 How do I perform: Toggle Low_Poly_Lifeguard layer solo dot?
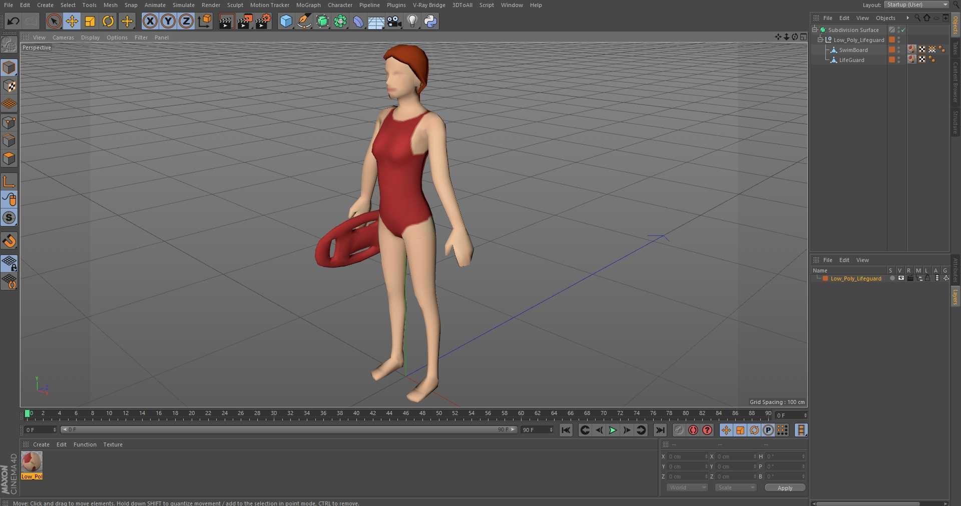(892, 278)
